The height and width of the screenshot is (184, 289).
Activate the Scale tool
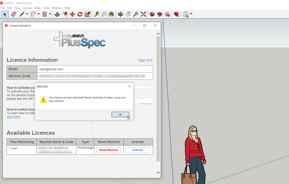click(x=88, y=14)
